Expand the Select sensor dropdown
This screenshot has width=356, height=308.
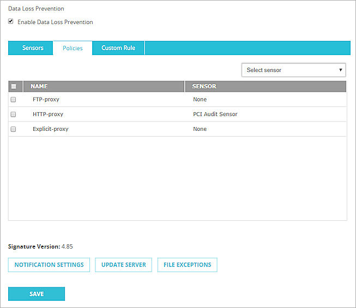coord(294,70)
